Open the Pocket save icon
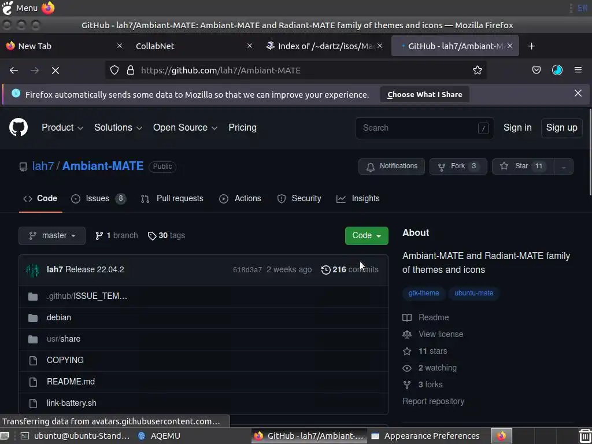 536,70
